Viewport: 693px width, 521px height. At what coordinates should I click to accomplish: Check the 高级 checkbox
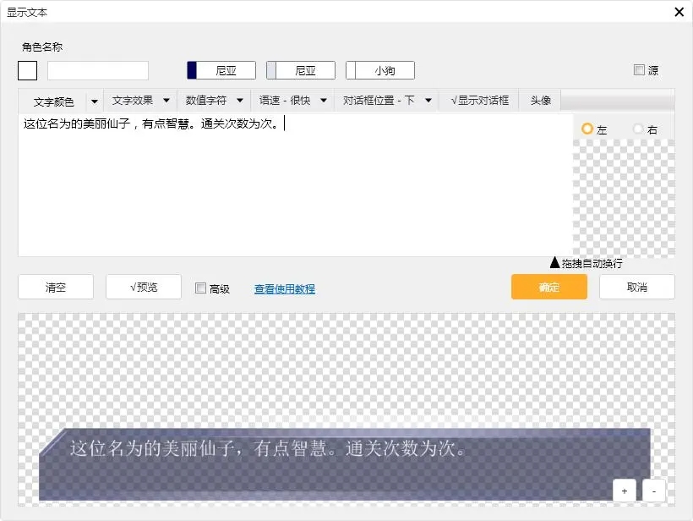(201, 288)
